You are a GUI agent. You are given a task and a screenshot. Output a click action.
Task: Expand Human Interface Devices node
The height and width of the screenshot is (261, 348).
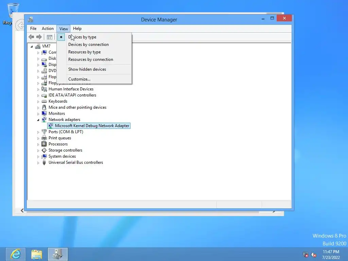(x=38, y=89)
